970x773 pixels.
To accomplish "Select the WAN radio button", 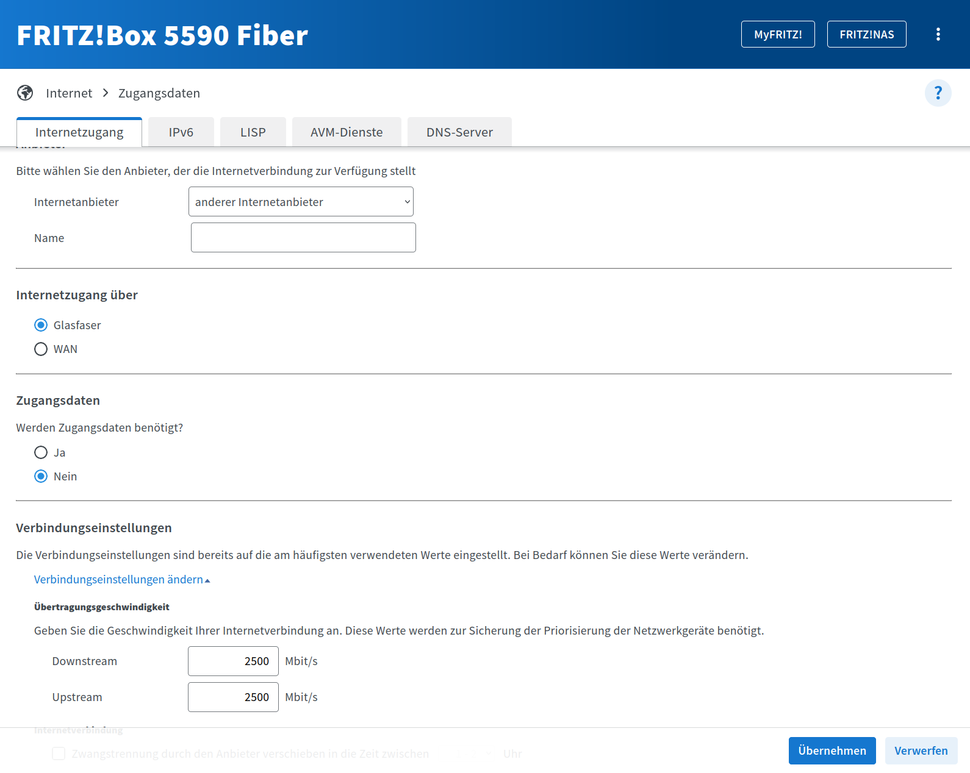I will (41, 349).
